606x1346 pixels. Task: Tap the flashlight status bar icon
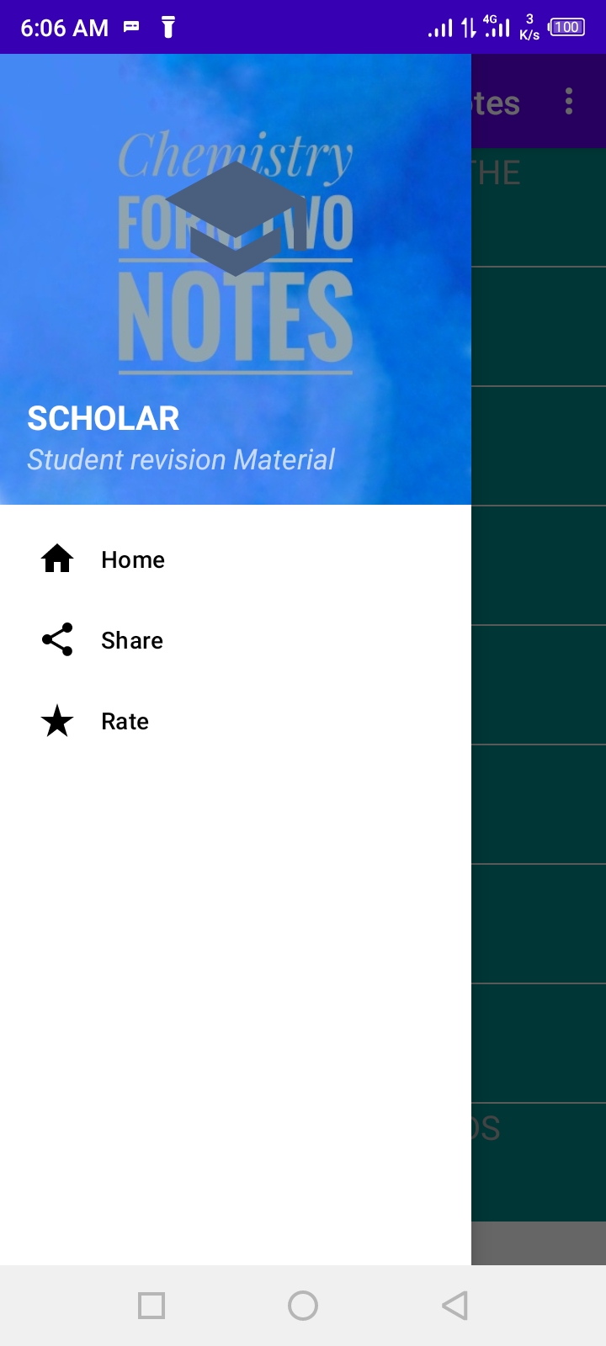point(168,27)
